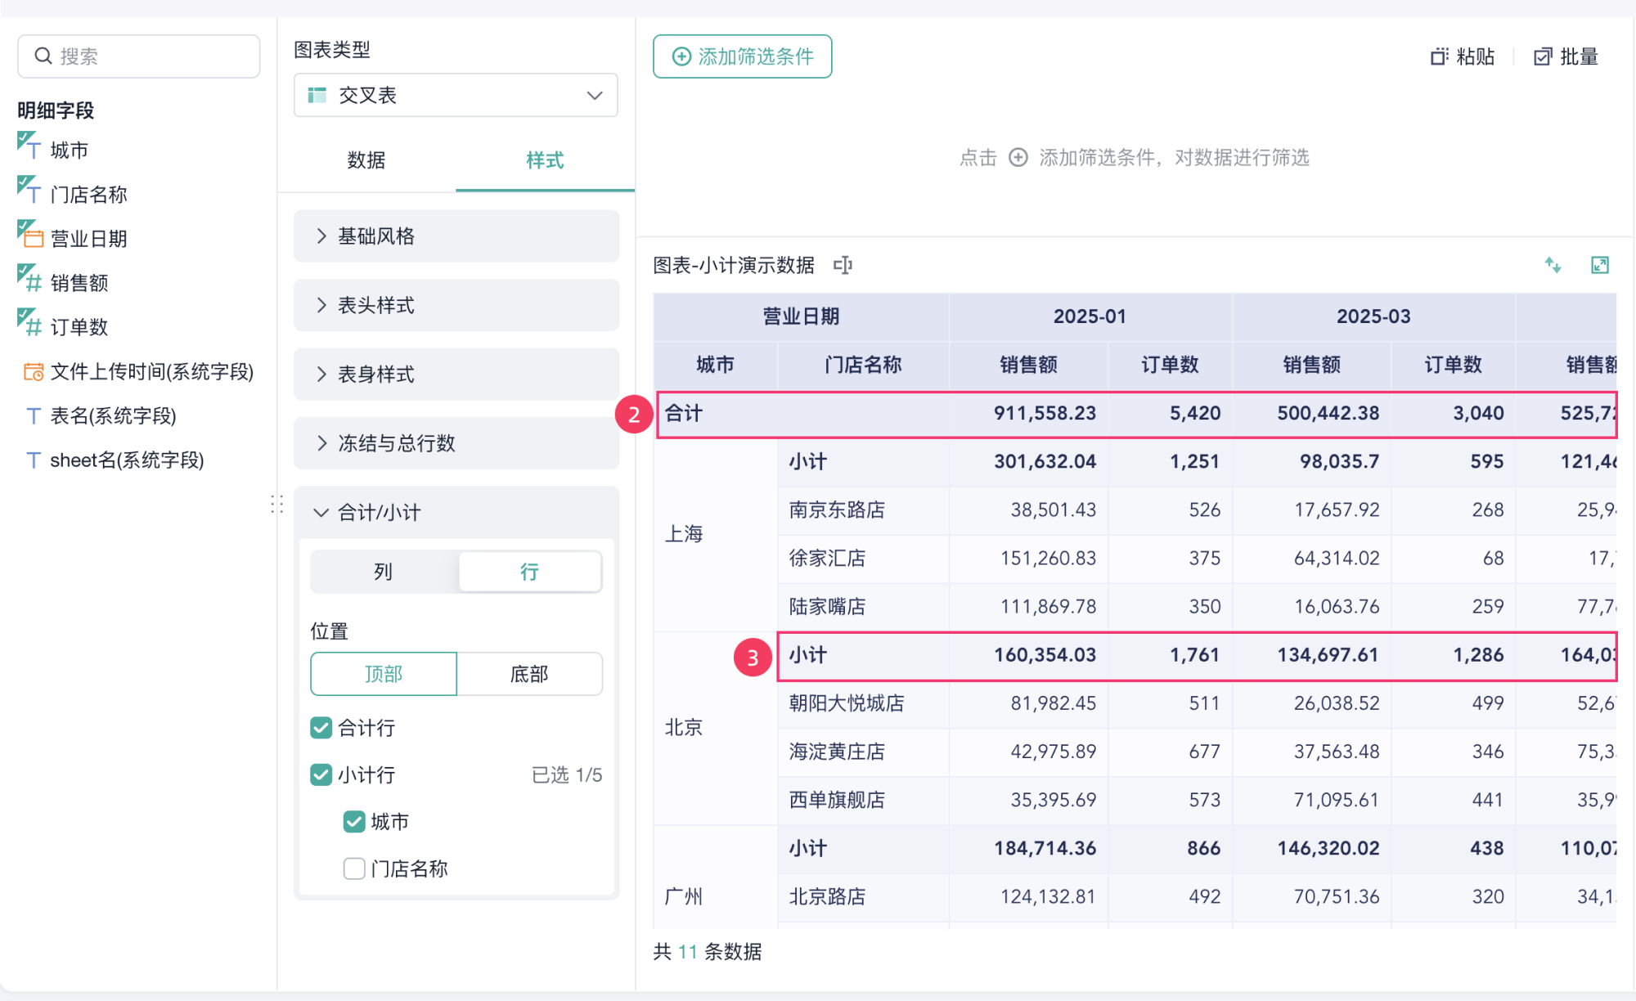Collapse the 合计/小计 section
The height and width of the screenshot is (1001, 1636).
click(x=456, y=513)
